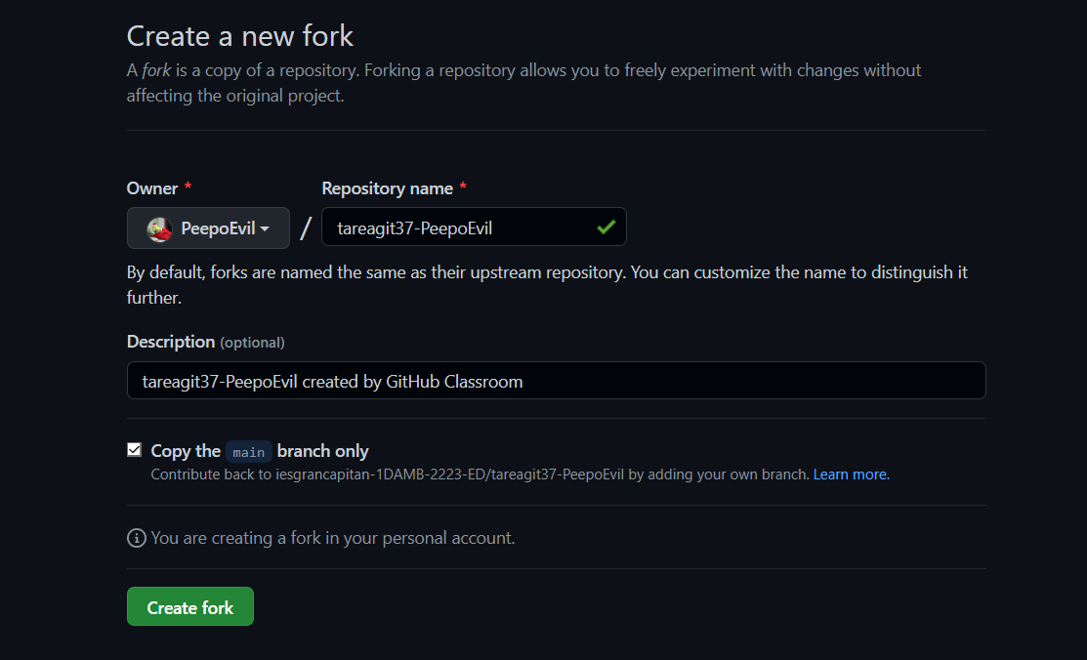Click the Description optional label
1087x660 pixels.
[205, 342]
